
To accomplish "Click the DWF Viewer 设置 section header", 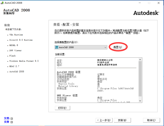I will coord(67,95).
